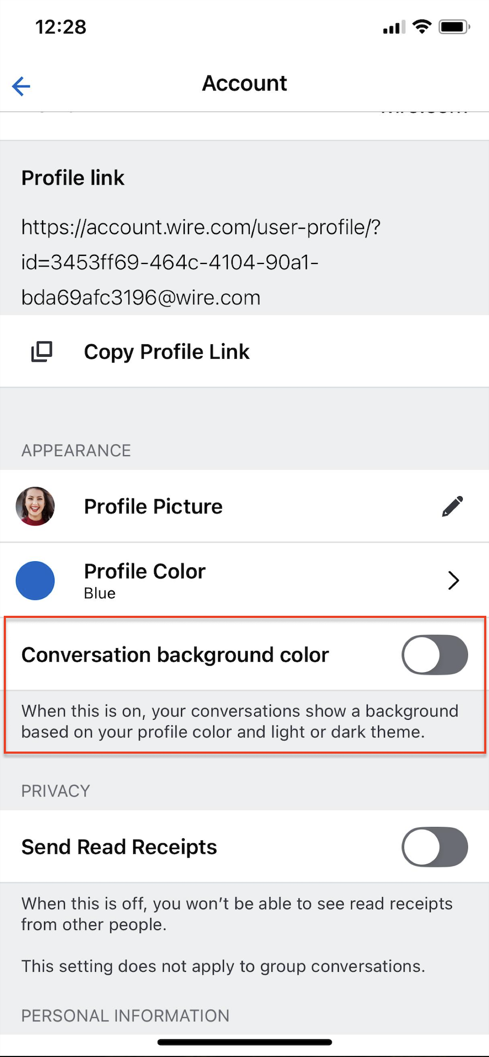This screenshot has height=1057, width=489.
Task: Tap the Account title header
Action: [x=244, y=84]
